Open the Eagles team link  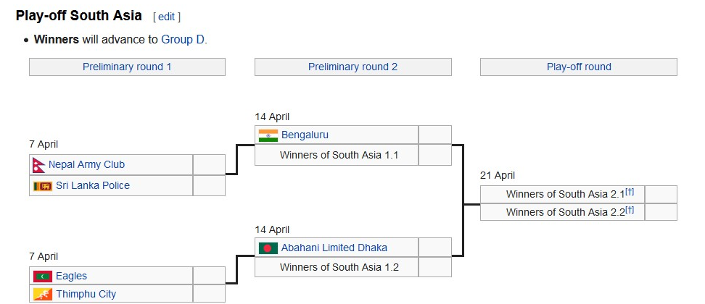(x=71, y=276)
